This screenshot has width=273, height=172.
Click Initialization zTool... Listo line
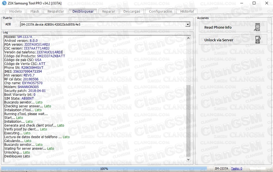point(23,110)
